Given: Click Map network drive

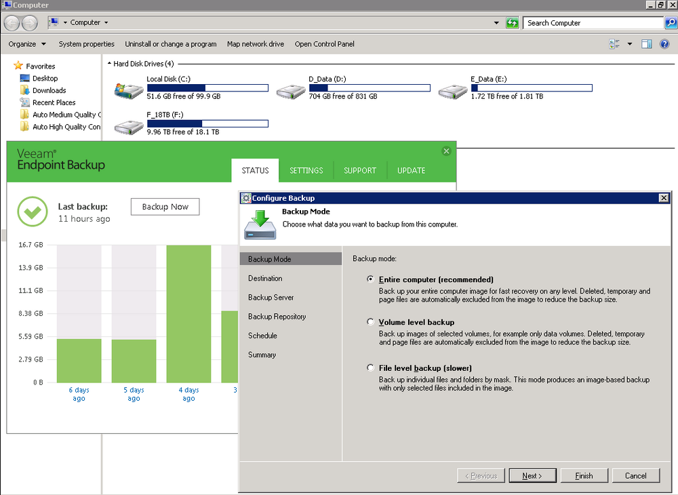Looking at the screenshot, I should point(256,44).
